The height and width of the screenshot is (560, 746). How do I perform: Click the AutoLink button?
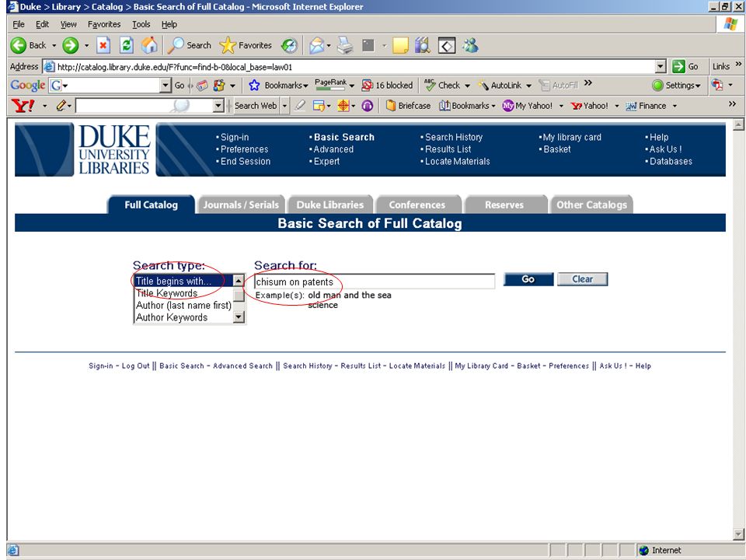click(x=500, y=86)
